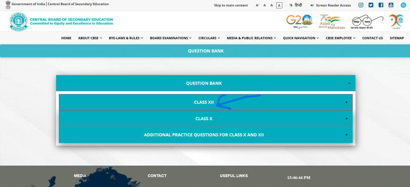Click the round search icon
This screenshot has width=410, height=187.
[403, 5]
